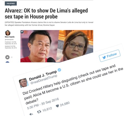Click the blue verified badge beside Donald J. Trump
This screenshot has width=124, height=116.
coord(59,70)
